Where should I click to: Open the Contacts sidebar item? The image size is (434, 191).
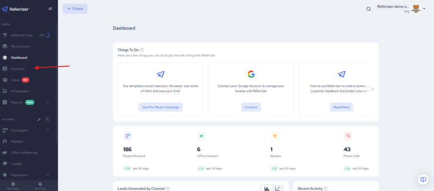tap(18, 68)
